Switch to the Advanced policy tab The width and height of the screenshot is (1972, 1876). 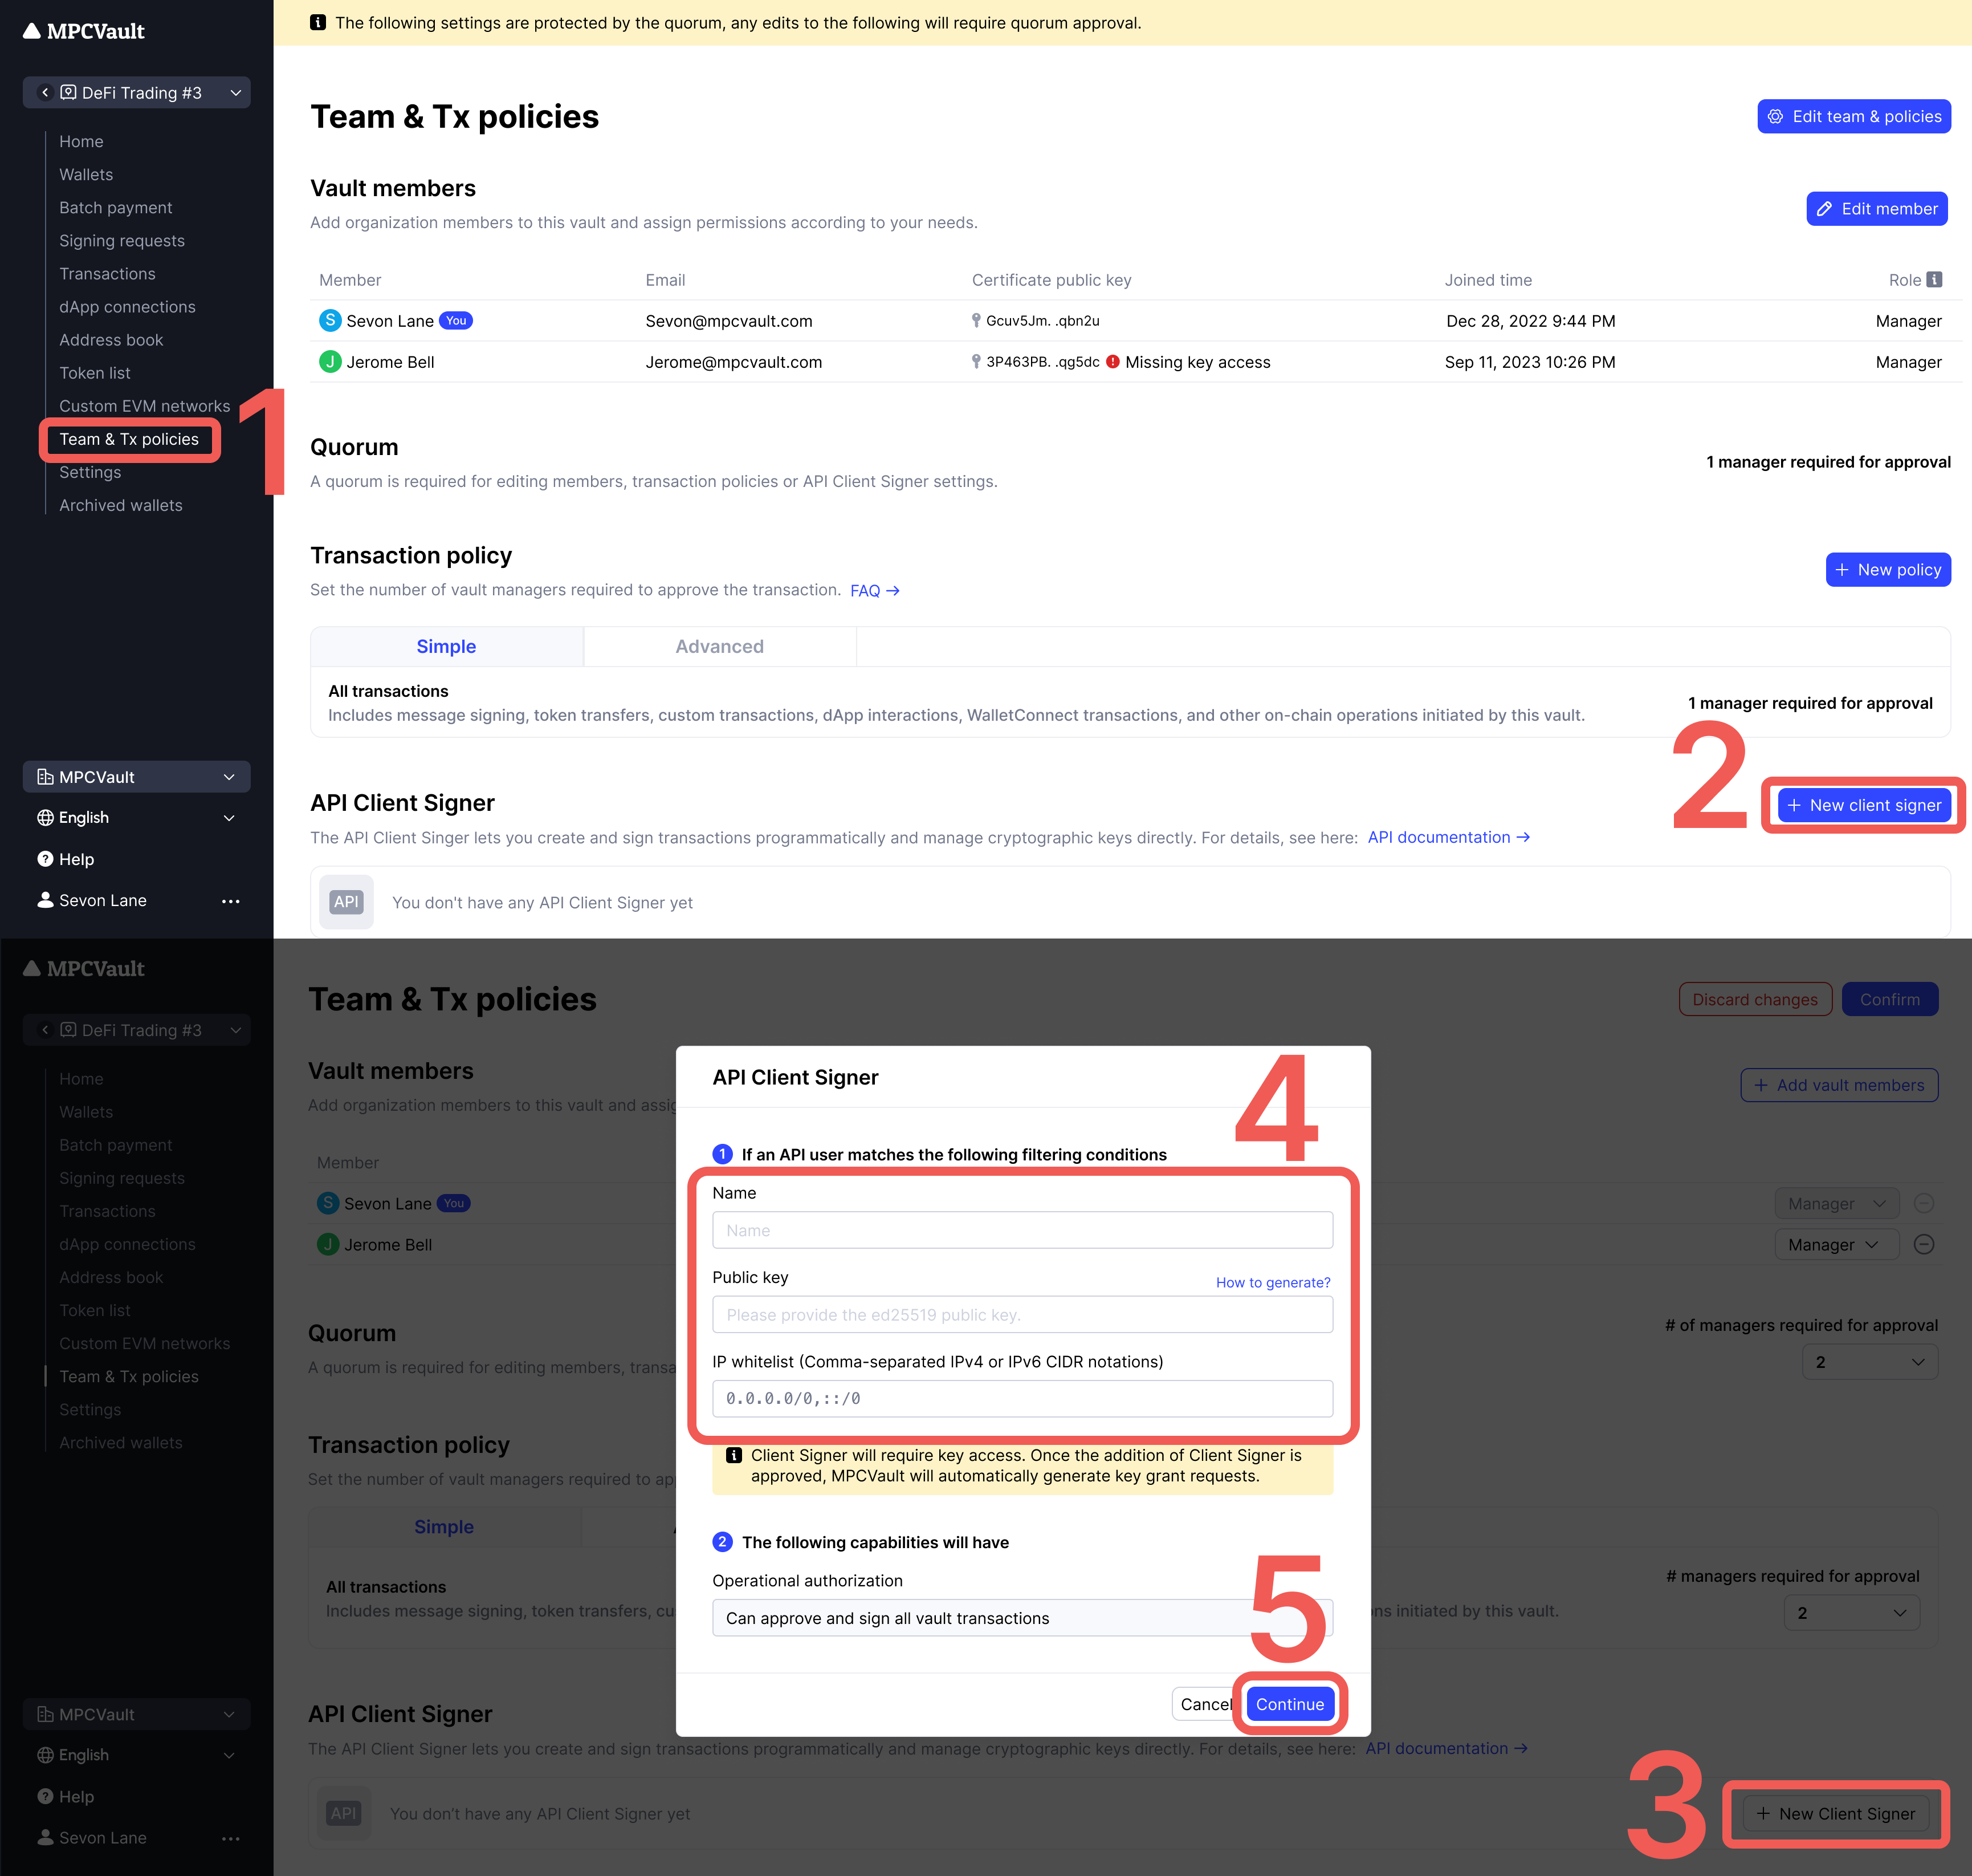click(x=719, y=646)
